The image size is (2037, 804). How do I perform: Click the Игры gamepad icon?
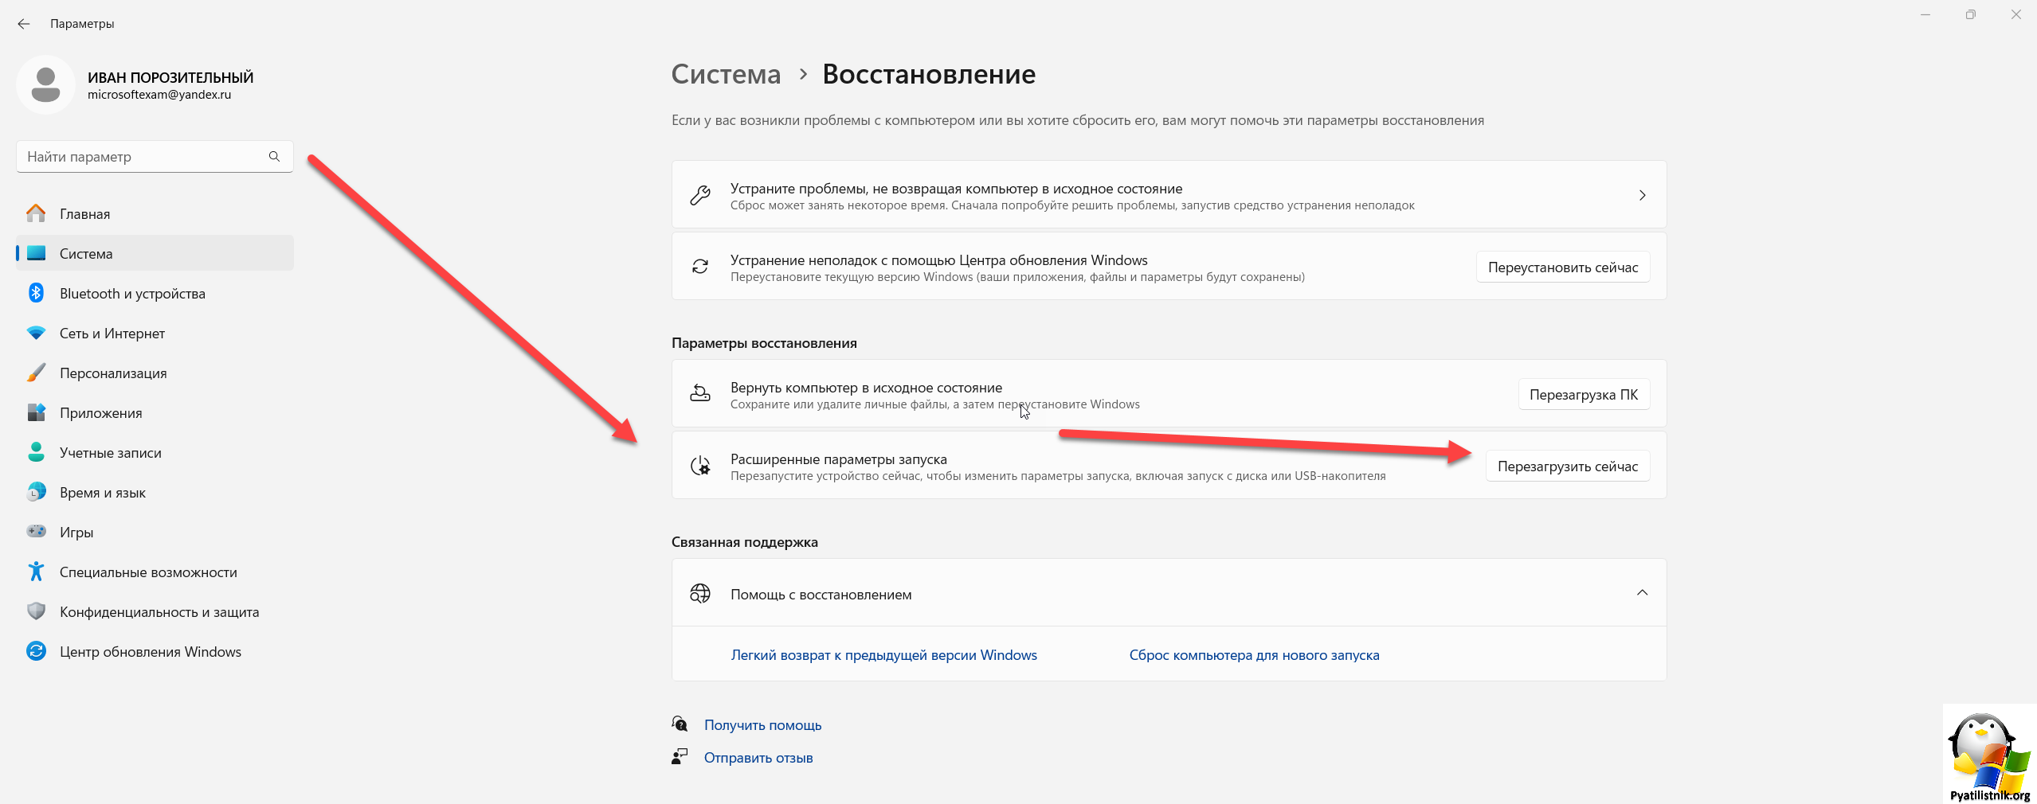36,531
